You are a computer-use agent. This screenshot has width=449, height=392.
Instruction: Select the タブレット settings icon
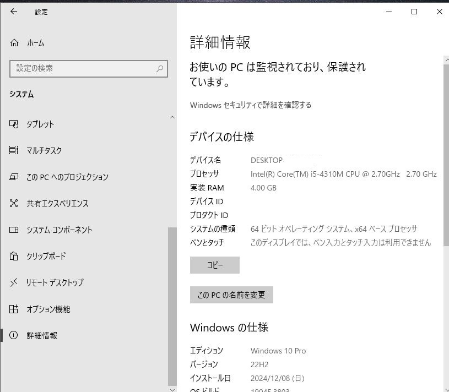pos(14,124)
